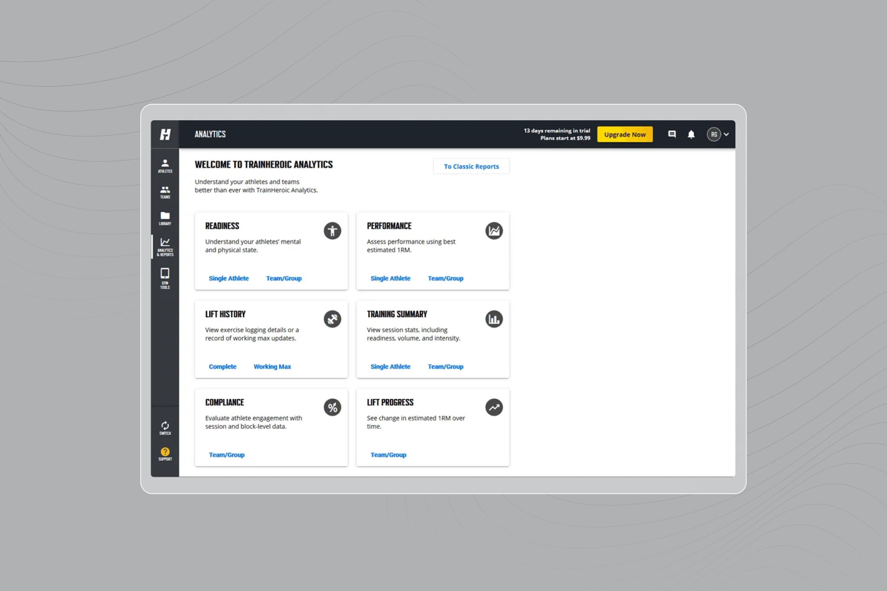Open Lift History Complete report
Viewport: 887px width, 591px height.
coord(223,366)
